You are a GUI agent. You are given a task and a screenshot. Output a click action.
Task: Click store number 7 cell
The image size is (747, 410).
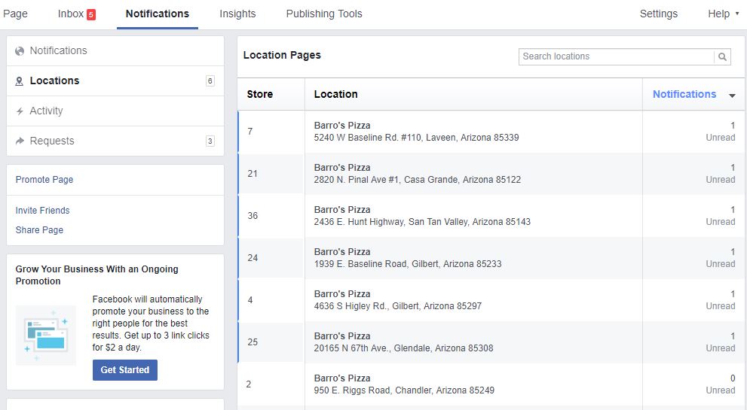271,132
